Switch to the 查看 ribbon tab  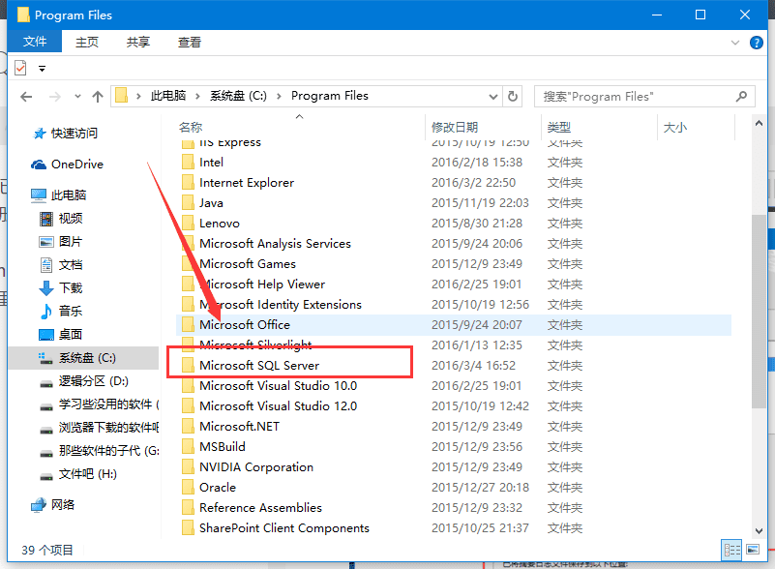coord(190,42)
